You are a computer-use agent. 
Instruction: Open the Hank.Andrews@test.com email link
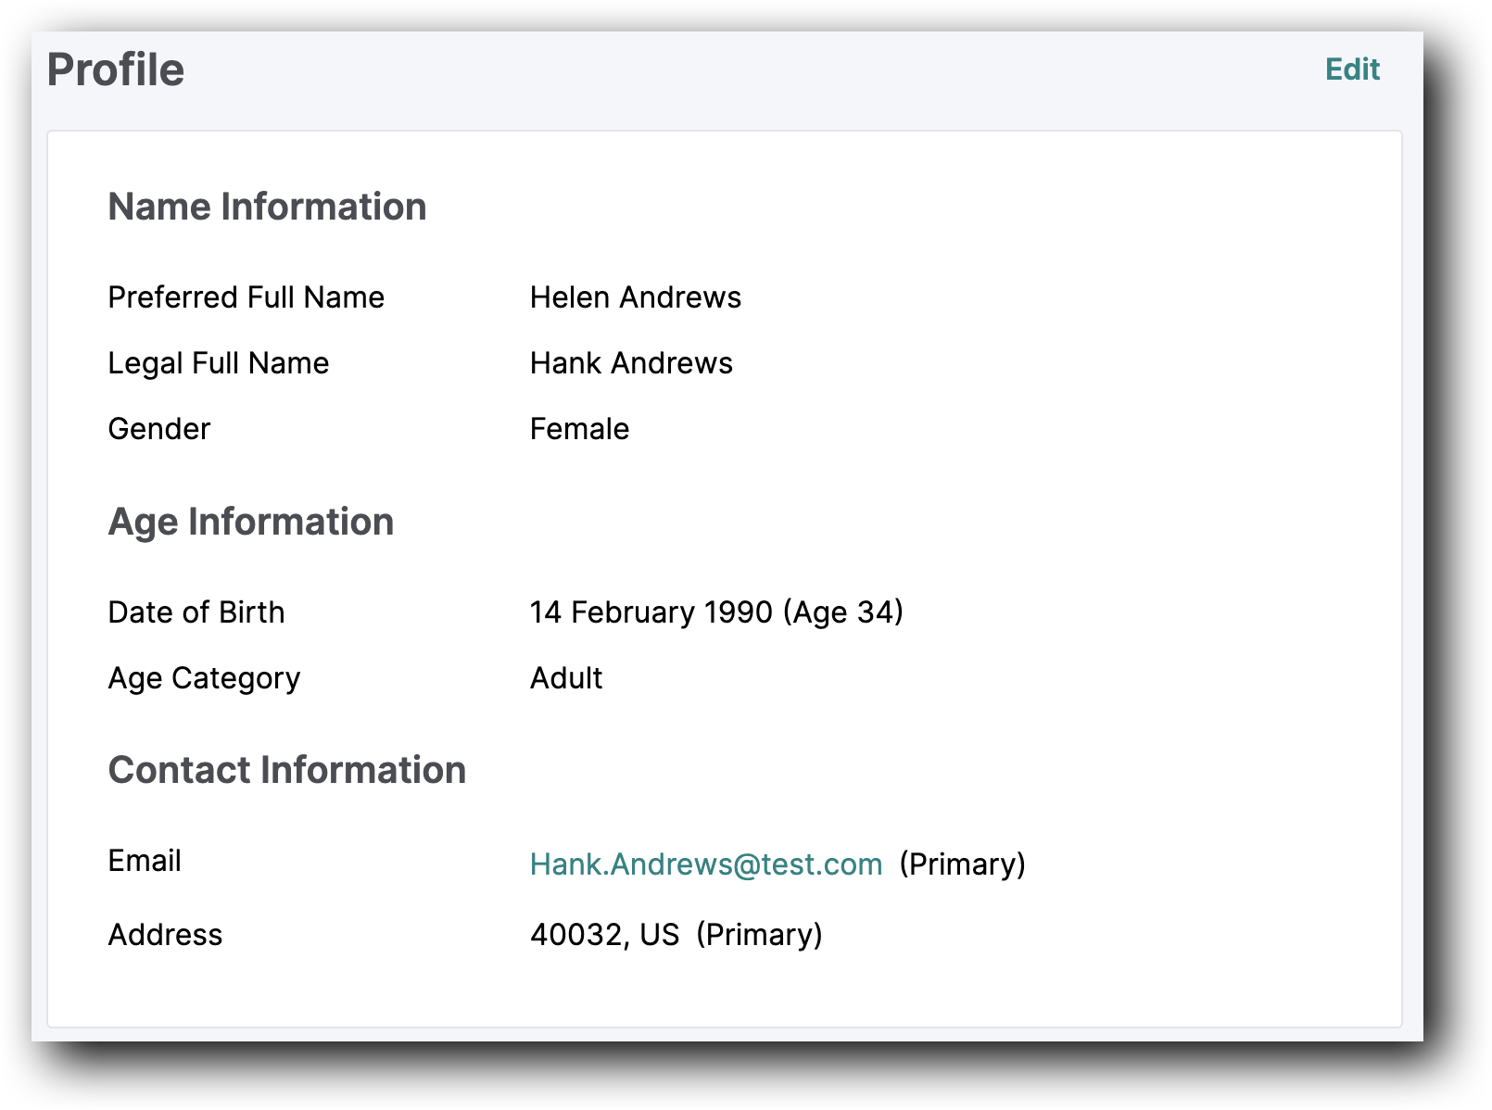click(x=705, y=864)
